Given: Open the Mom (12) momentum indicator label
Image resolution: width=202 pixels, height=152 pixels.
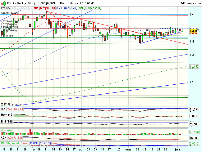Looking at the screenshot, I should (7, 115).
